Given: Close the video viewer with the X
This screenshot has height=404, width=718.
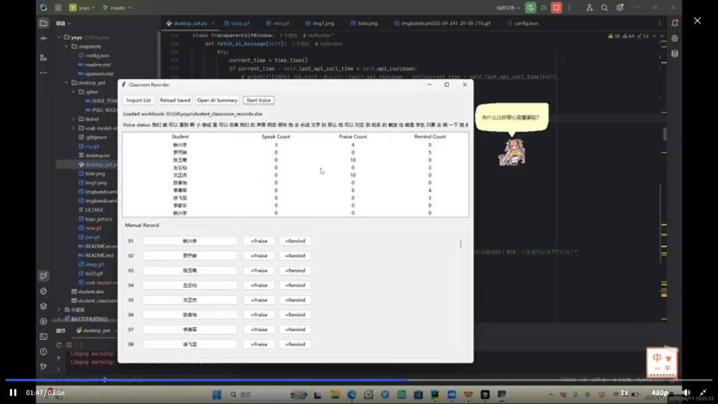Looking at the screenshot, I should (697, 21).
